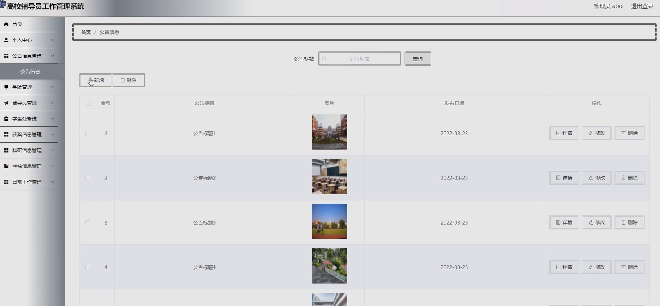Click the 管理员 abo user label
This screenshot has width=660, height=306.
click(608, 6)
